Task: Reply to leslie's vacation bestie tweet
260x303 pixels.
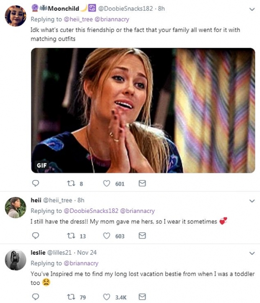Action: (36, 297)
